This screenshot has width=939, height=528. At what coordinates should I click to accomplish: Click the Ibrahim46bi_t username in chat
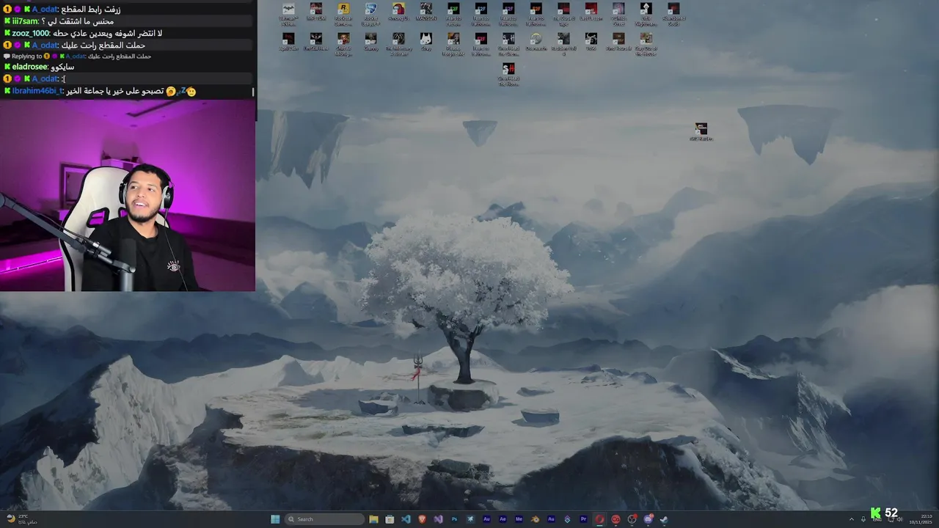(x=37, y=91)
